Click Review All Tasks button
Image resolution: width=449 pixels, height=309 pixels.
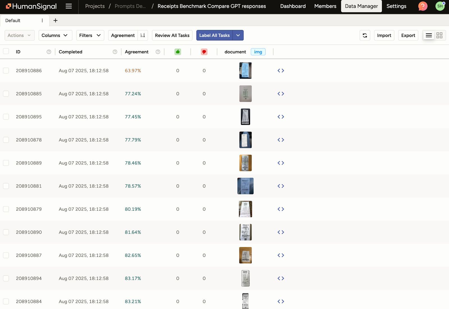click(x=172, y=35)
